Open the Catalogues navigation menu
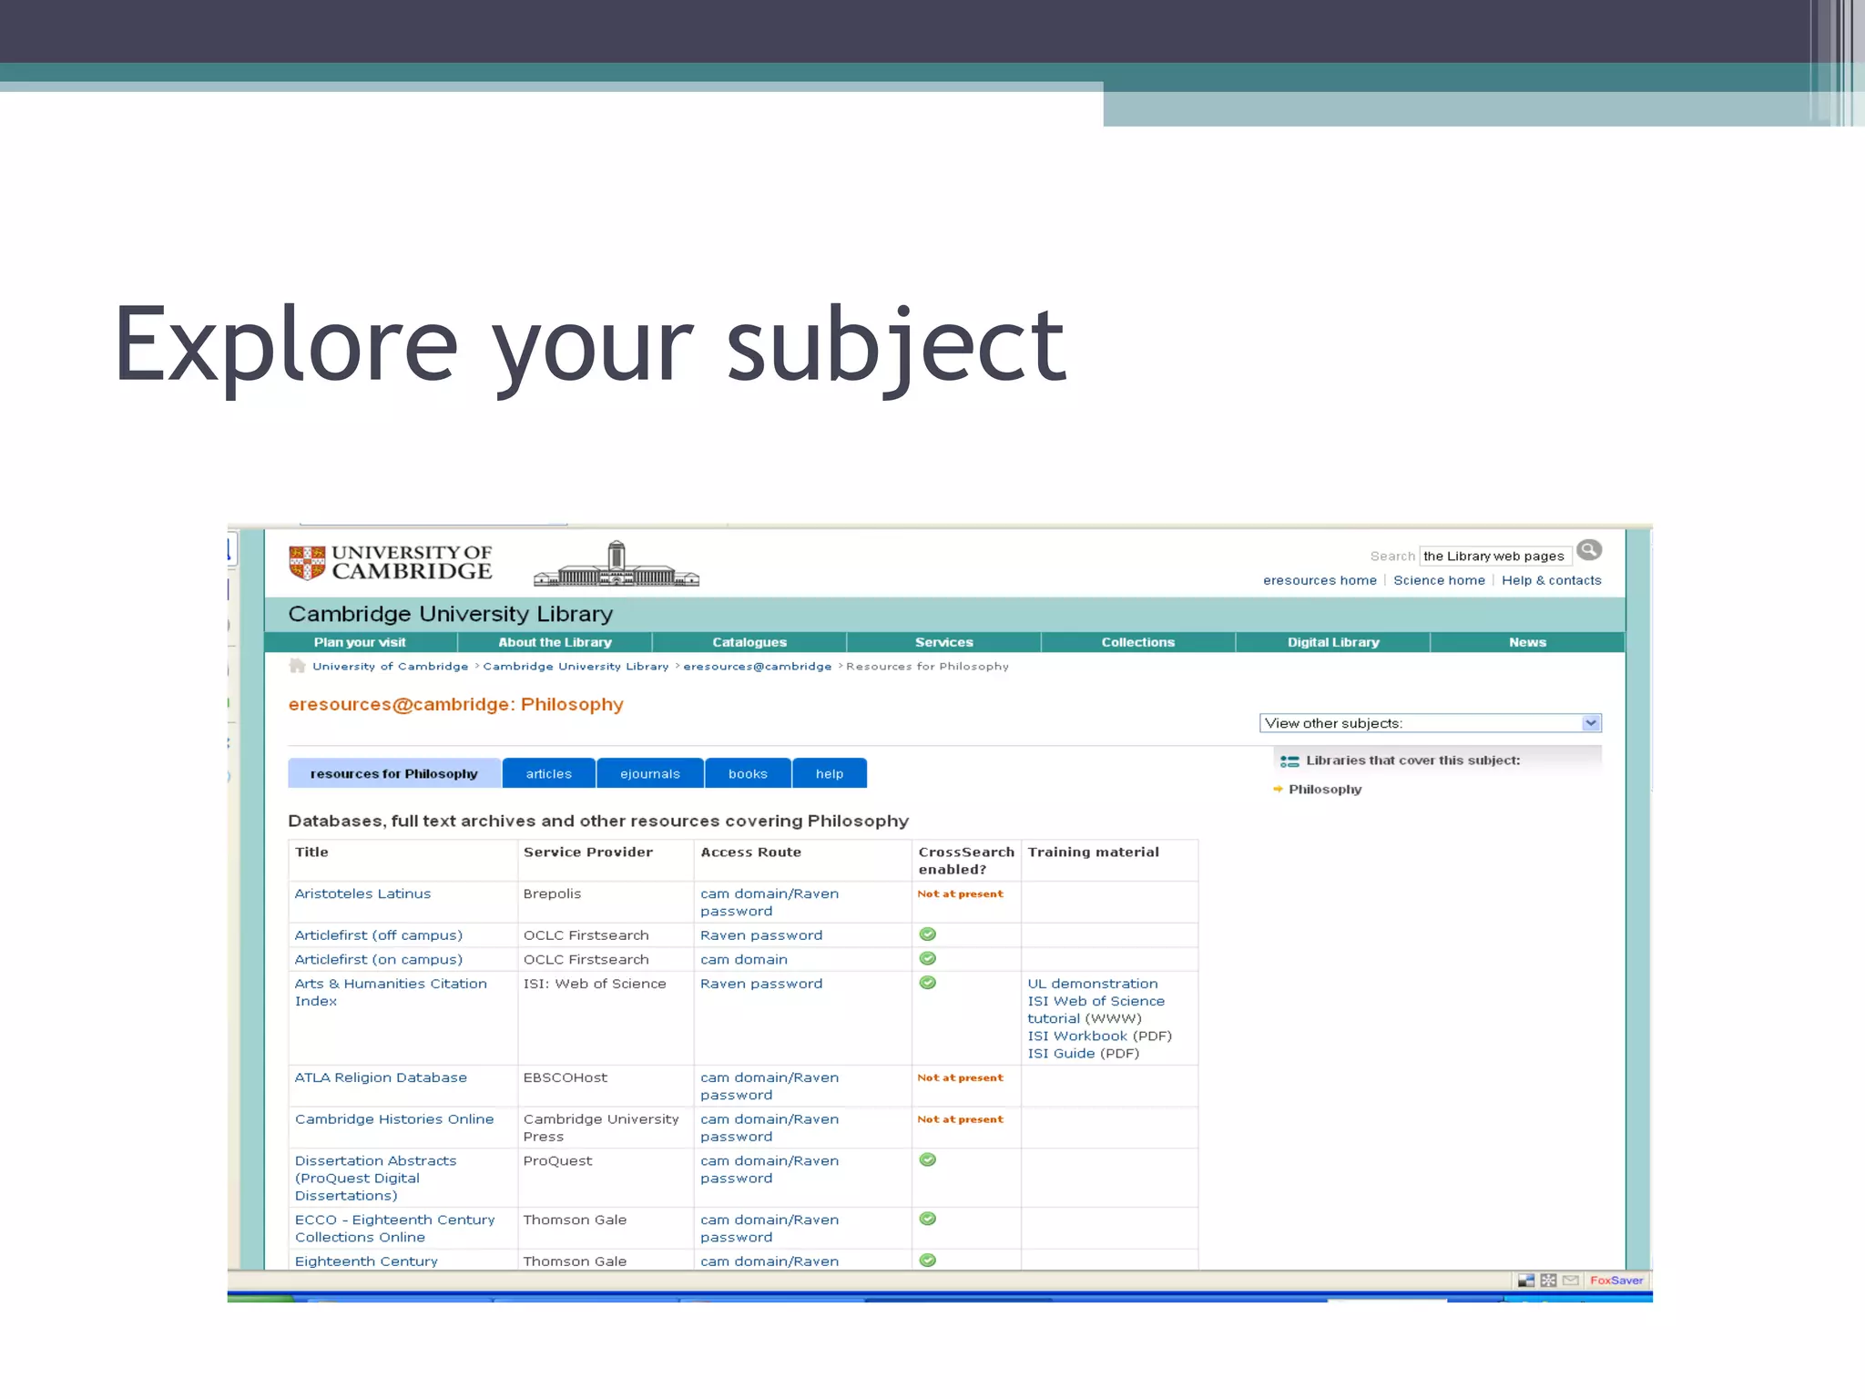 [749, 642]
